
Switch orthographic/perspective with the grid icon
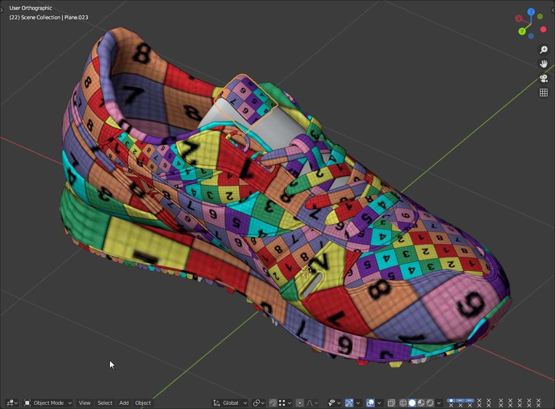pos(544,93)
